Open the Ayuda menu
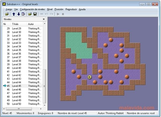 tap(82, 9)
